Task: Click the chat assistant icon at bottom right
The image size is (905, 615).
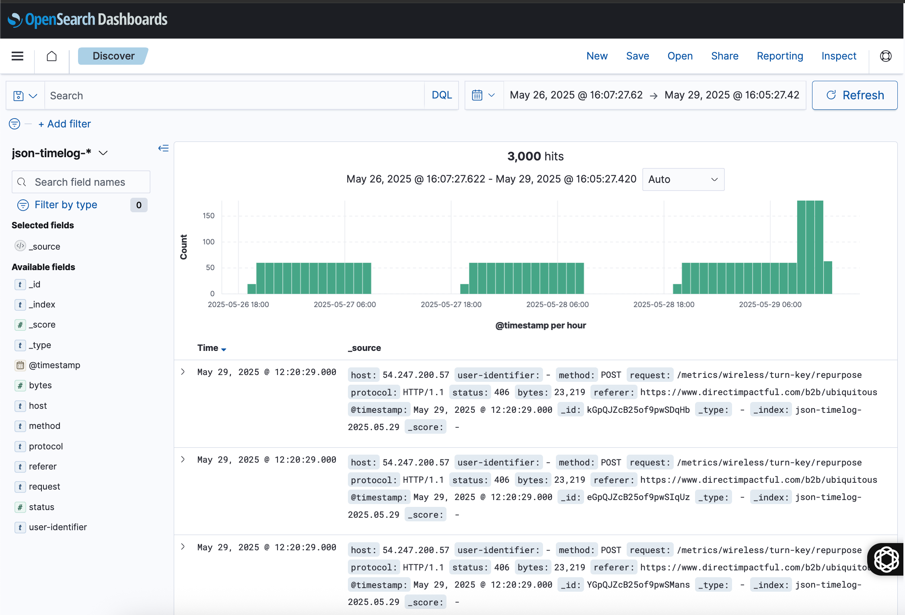Action: 886,559
